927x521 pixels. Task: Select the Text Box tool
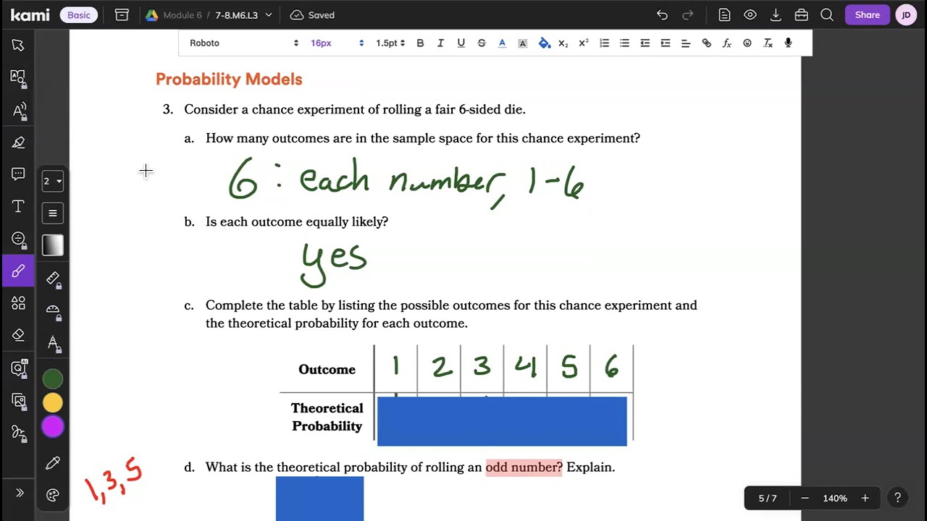18,207
